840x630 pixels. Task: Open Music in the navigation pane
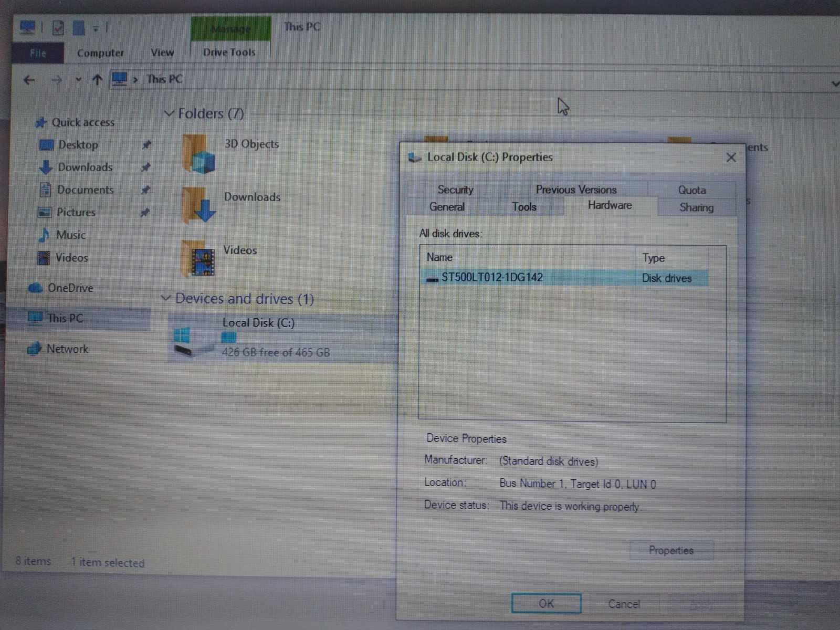point(71,235)
